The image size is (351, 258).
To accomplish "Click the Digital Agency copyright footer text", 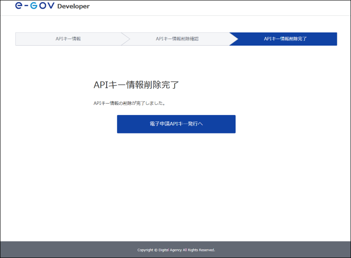I will 176,250.
